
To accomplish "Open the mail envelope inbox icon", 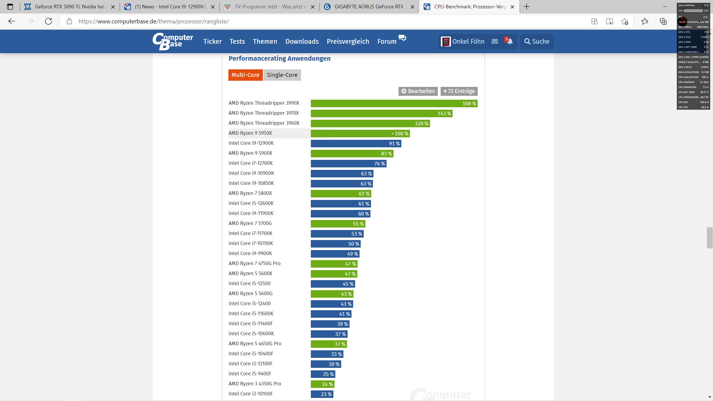I will click(495, 41).
